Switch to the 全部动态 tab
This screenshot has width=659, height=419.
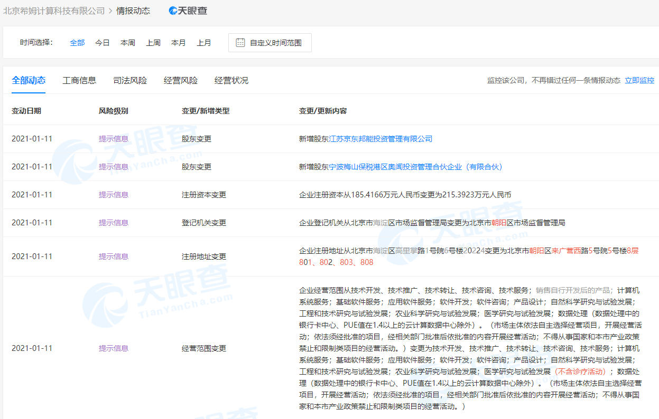click(x=29, y=80)
